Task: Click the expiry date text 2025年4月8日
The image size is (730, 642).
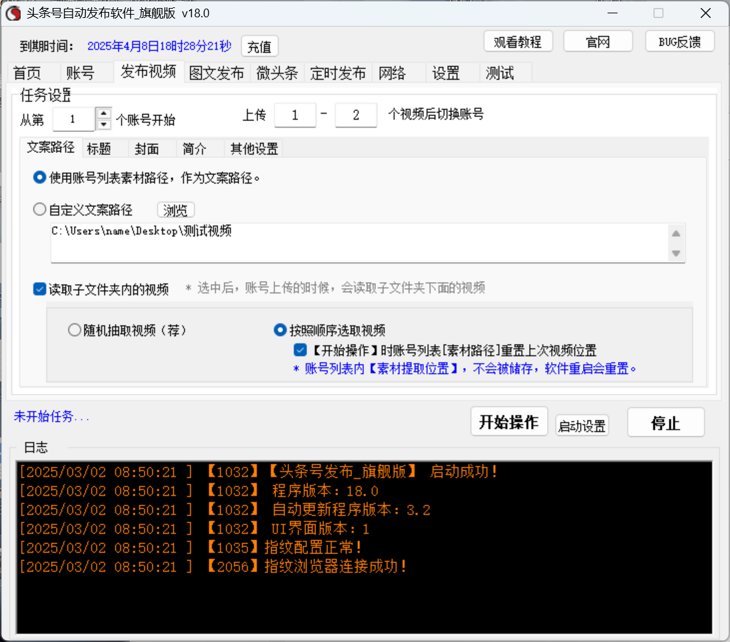Action: 159,46
